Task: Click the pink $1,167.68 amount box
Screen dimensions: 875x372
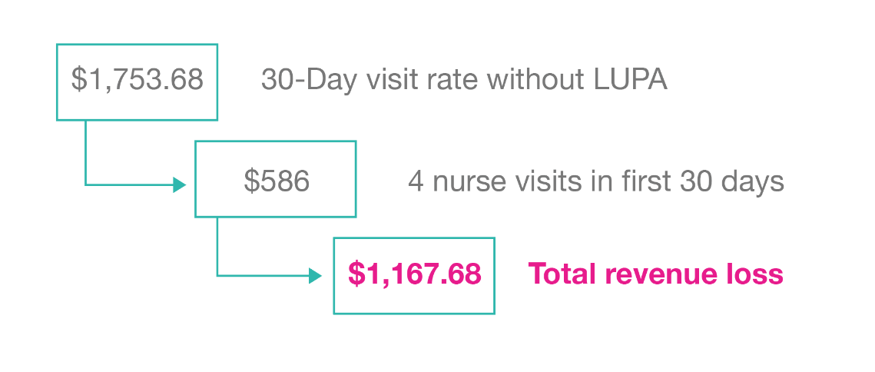Action: point(414,275)
